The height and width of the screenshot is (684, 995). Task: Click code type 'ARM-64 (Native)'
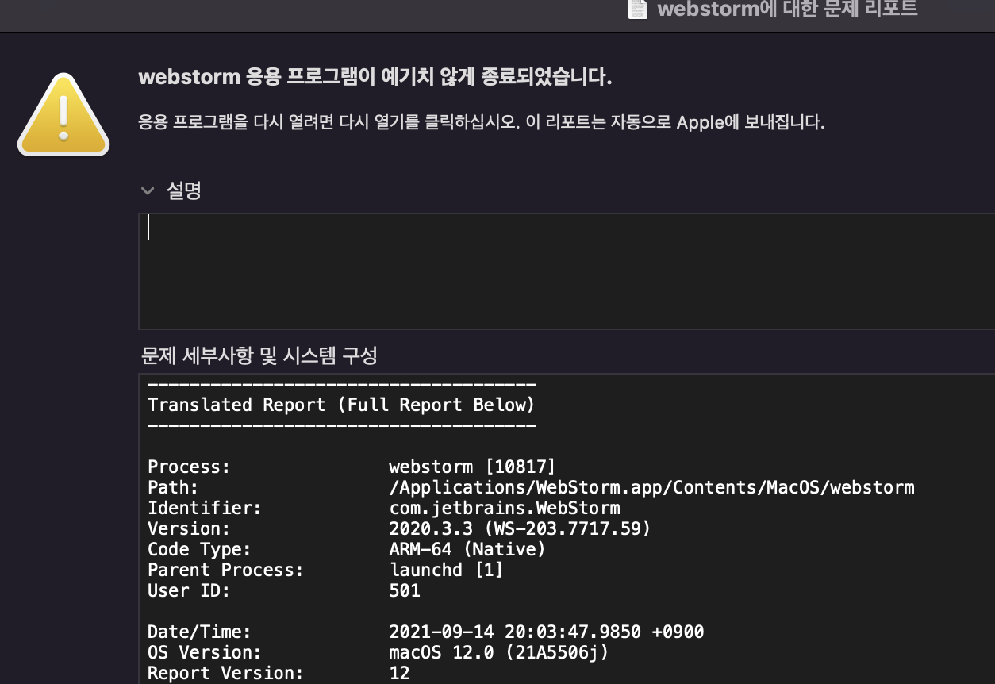tap(467, 549)
